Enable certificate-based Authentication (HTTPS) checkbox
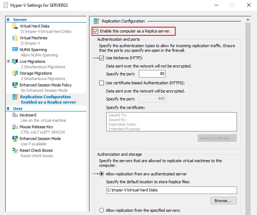Screen dimensions: 257x215 pyautogui.click(x=102, y=83)
